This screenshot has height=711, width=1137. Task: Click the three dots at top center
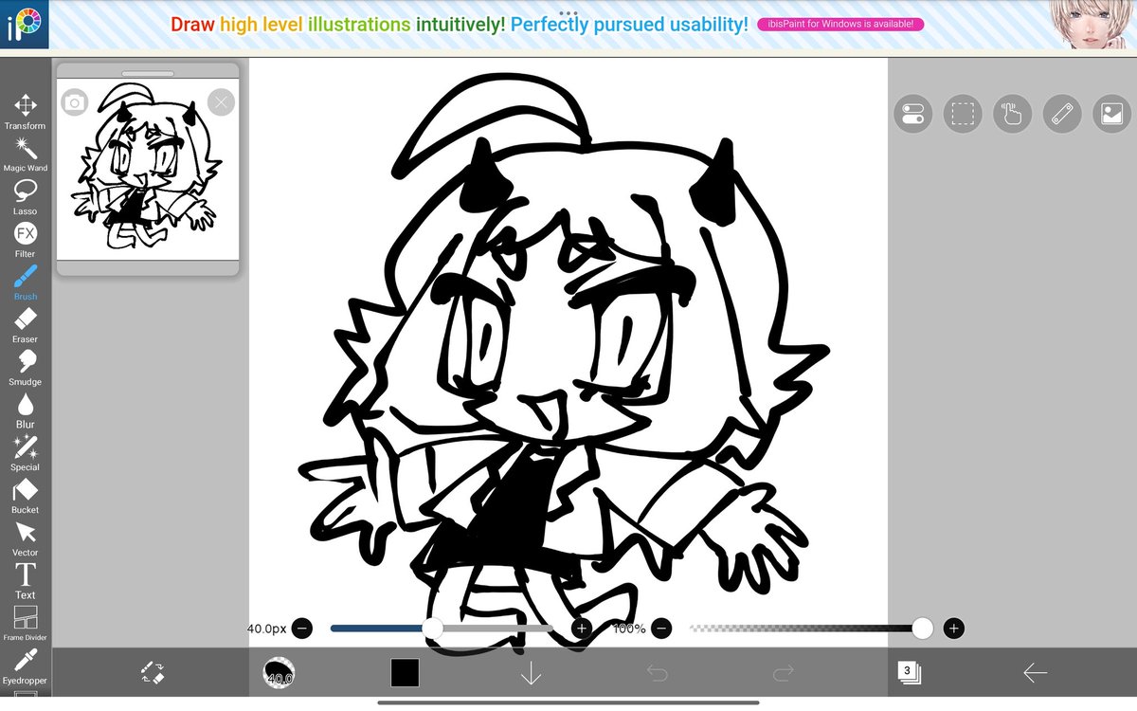[x=568, y=13]
